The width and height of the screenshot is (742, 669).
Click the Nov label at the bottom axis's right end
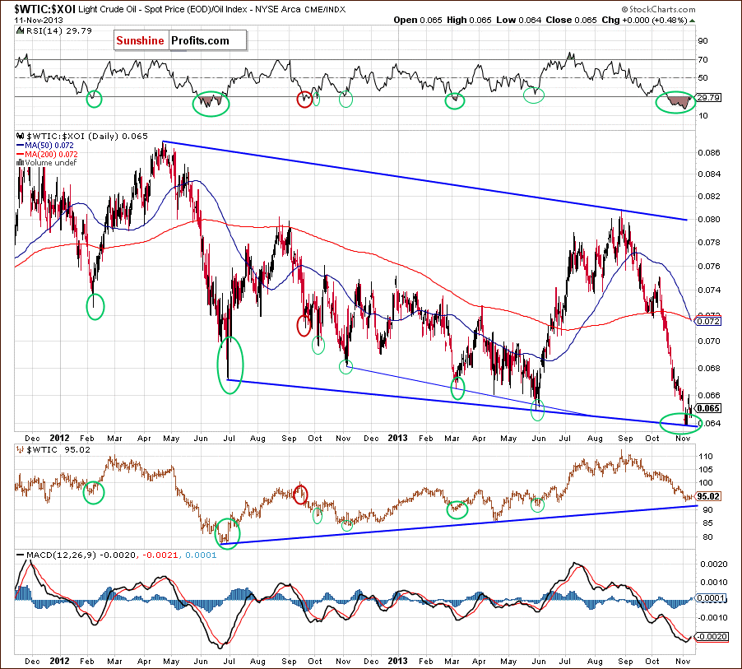coord(683,661)
